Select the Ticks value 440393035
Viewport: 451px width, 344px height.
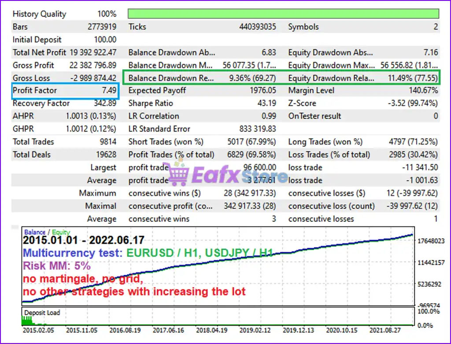click(x=257, y=27)
